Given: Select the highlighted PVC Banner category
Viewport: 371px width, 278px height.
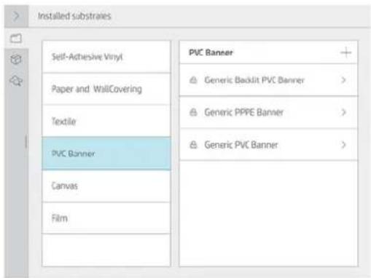Looking at the screenshot, I should pos(106,154).
